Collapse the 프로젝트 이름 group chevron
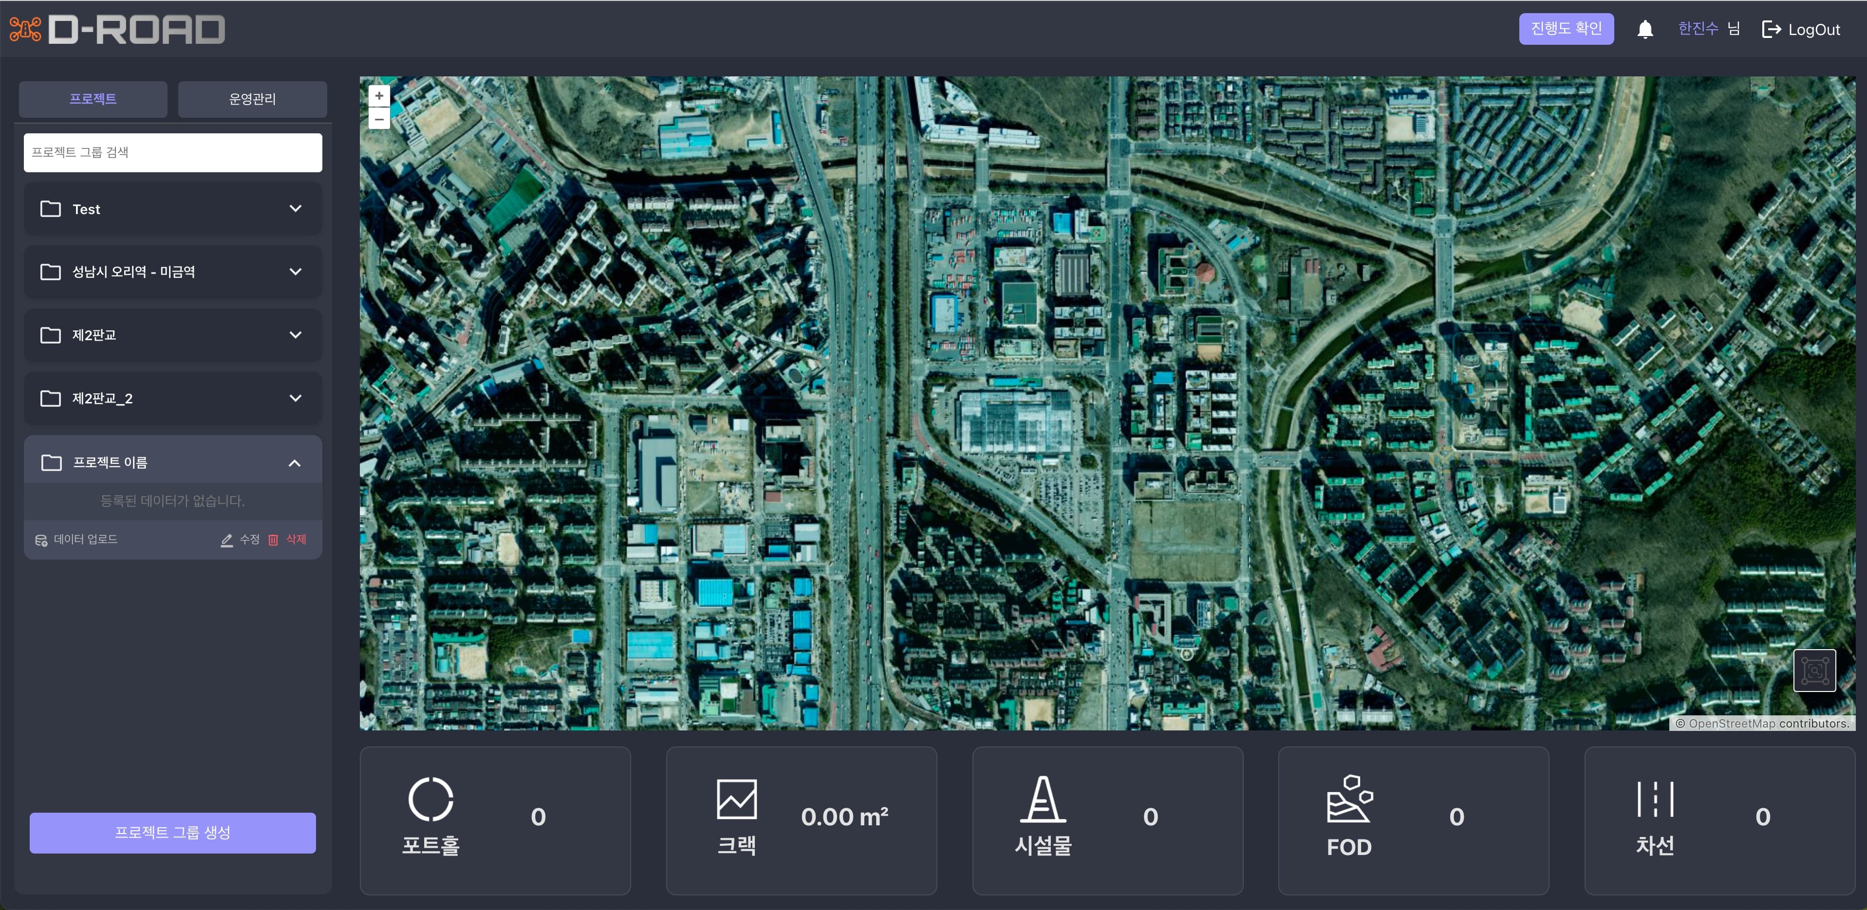The width and height of the screenshot is (1867, 910). [294, 463]
